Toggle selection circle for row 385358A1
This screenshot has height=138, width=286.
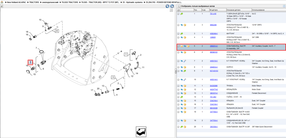(178, 127)
